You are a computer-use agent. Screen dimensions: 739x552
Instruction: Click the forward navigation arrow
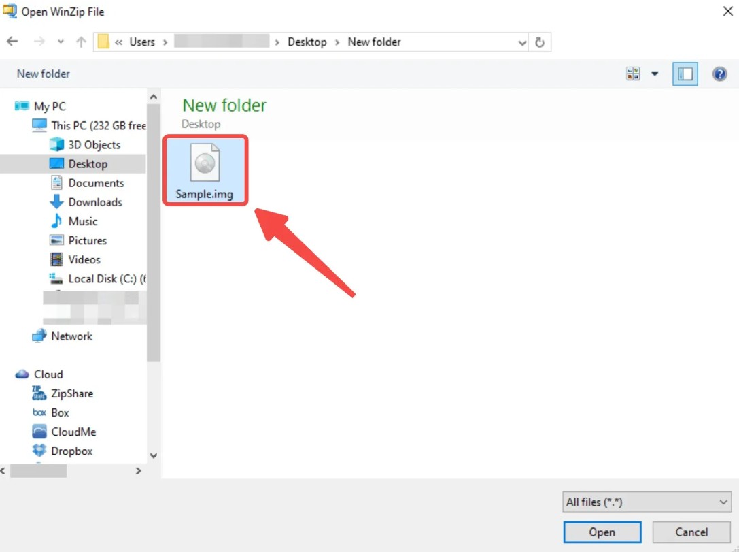pos(39,42)
